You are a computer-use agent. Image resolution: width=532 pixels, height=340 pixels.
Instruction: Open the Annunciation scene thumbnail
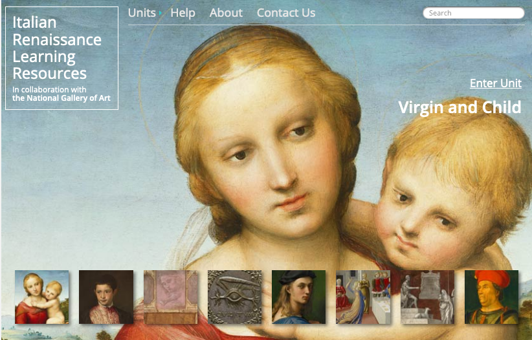pyautogui.click(x=363, y=297)
